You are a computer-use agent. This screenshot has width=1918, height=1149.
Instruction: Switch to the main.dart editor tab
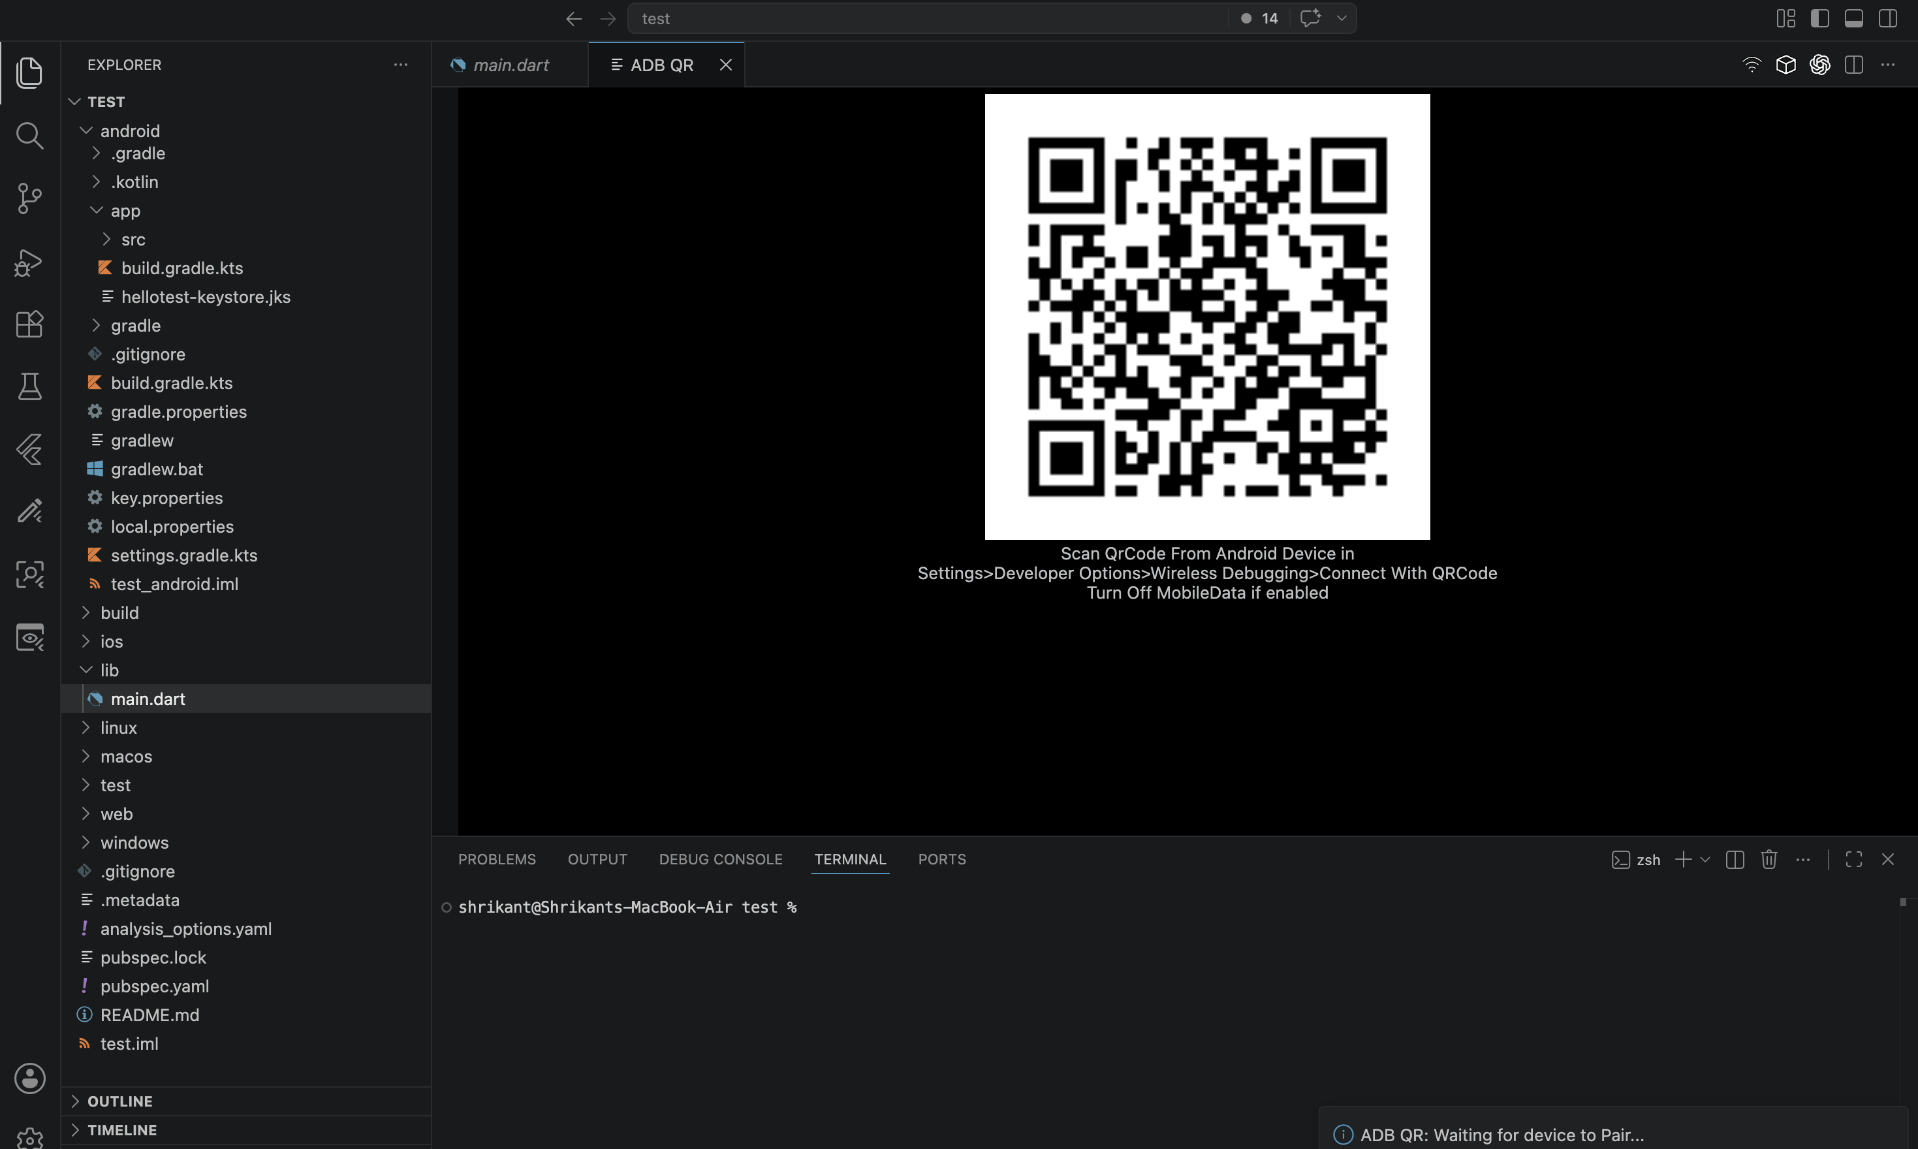pos(510,65)
